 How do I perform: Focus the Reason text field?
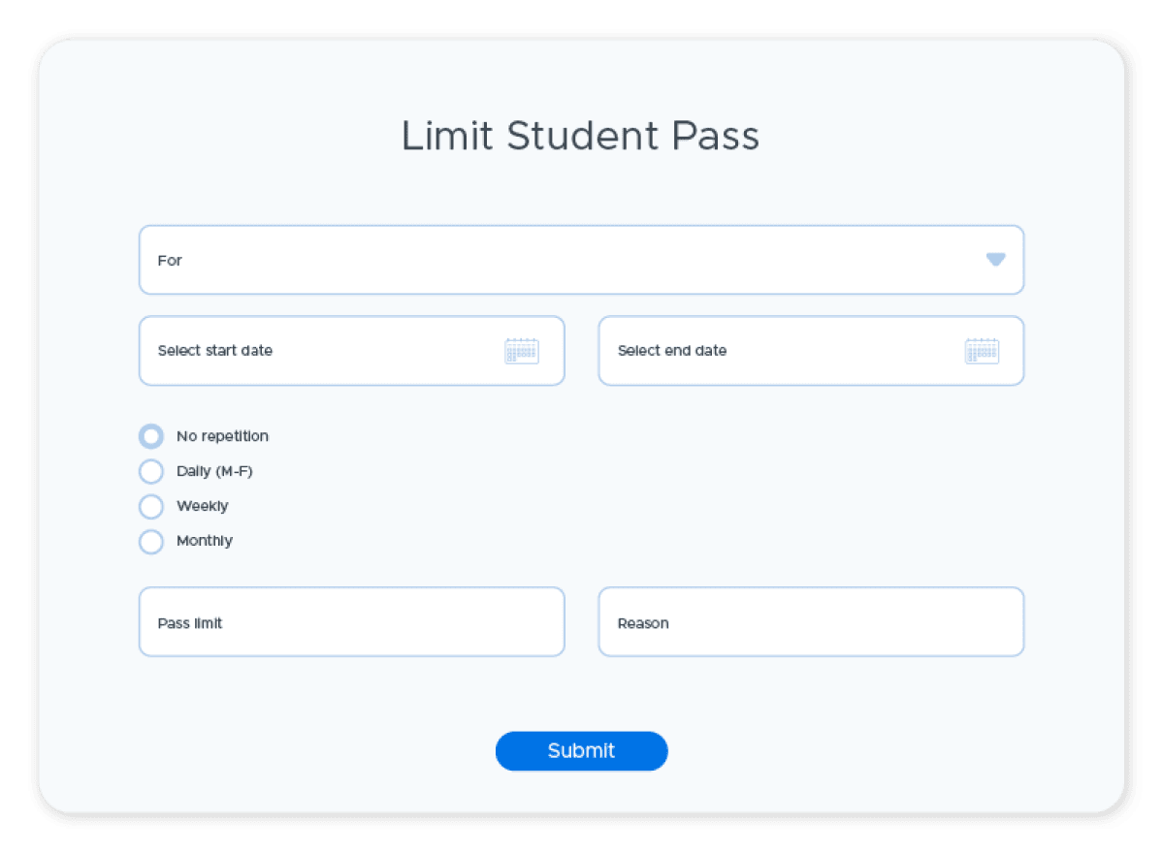810,622
